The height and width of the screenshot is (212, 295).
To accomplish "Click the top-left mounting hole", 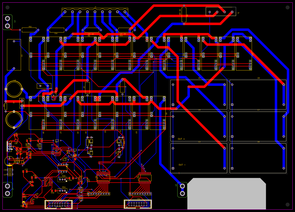I will click(8, 8).
